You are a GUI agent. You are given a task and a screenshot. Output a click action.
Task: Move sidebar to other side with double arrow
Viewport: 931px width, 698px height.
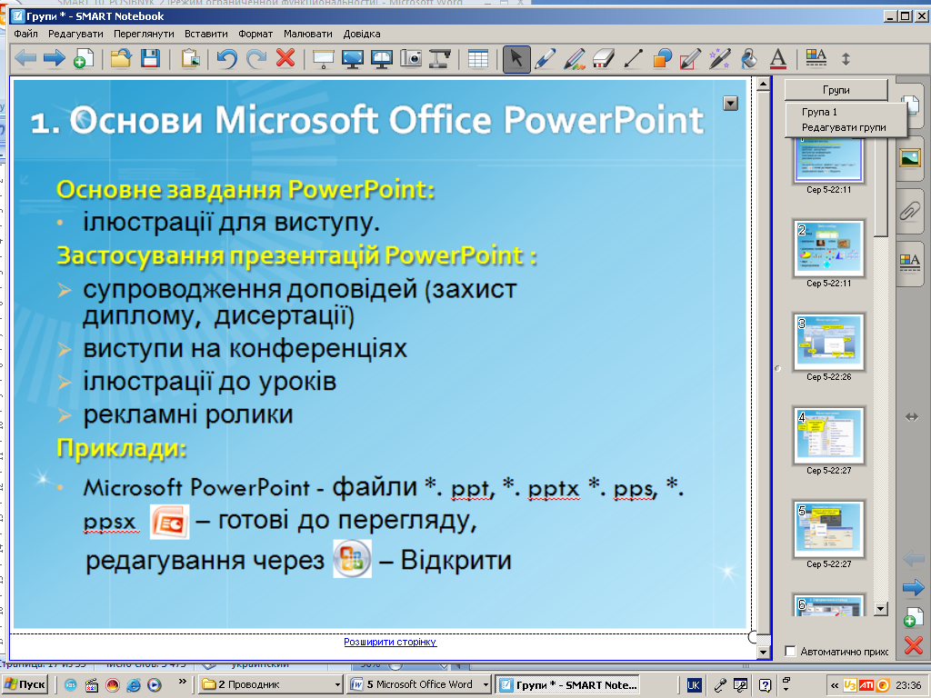(x=912, y=417)
